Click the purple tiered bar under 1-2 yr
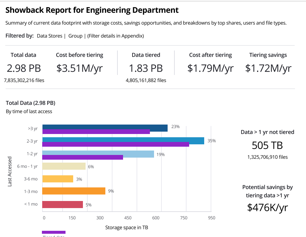The image size is (306, 237). [x=83, y=157]
